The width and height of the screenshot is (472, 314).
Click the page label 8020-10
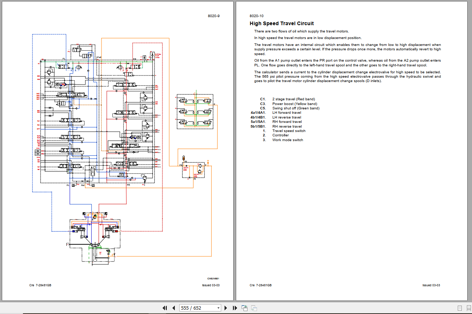[x=256, y=16]
